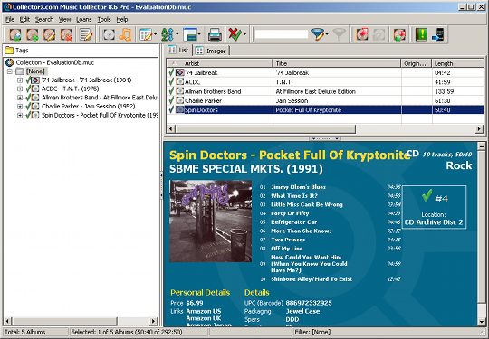Open the Amazon US link
The image size is (489, 339).
point(204,311)
